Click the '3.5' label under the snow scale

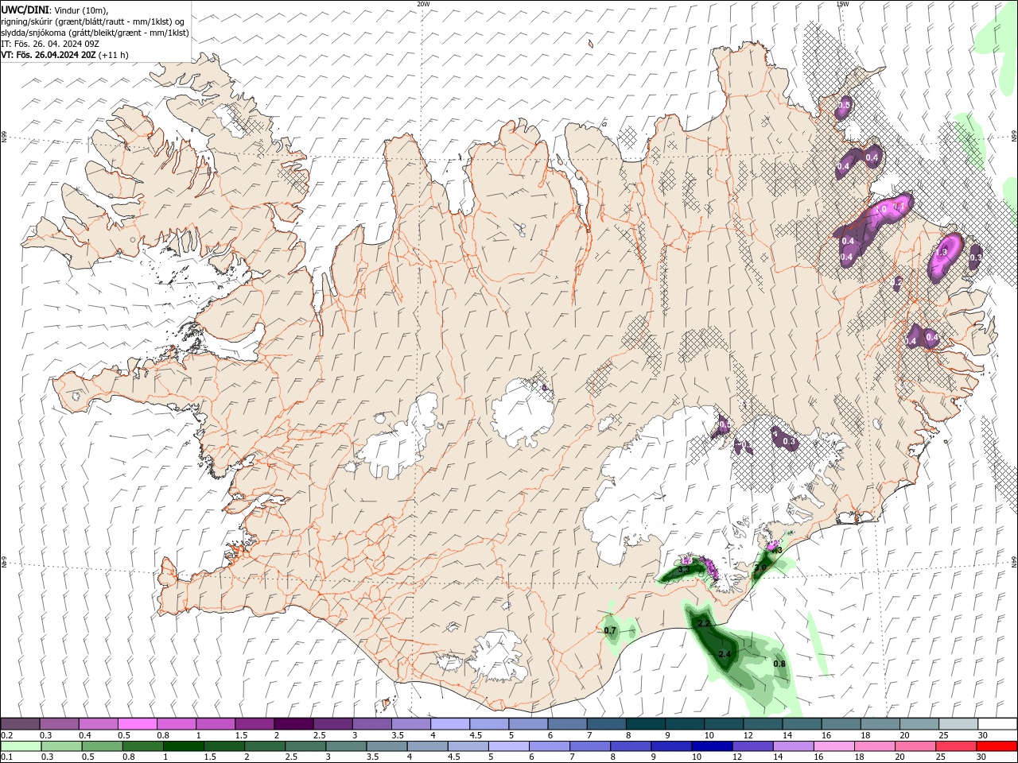click(x=398, y=735)
